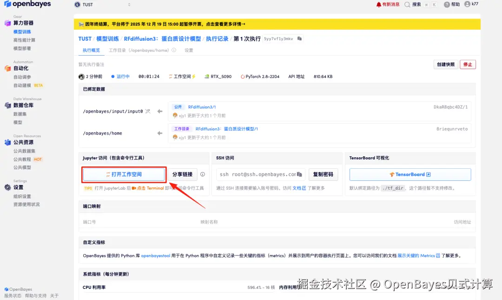Copy the SSH command with the clipboard icon
The width and height of the screenshot is (502, 300).
pos(300,174)
